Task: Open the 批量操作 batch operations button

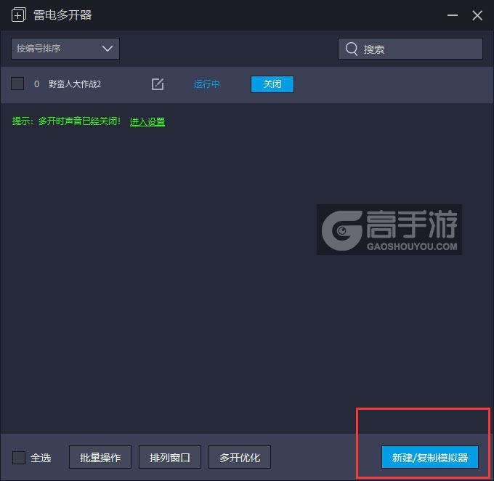Action: [100, 457]
